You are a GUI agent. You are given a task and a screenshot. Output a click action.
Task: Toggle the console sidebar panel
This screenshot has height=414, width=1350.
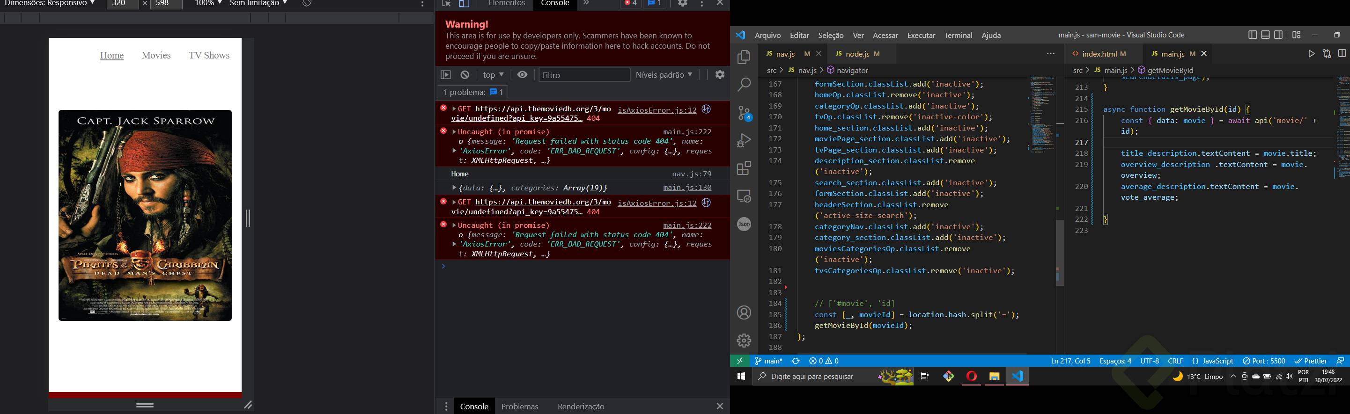click(445, 75)
